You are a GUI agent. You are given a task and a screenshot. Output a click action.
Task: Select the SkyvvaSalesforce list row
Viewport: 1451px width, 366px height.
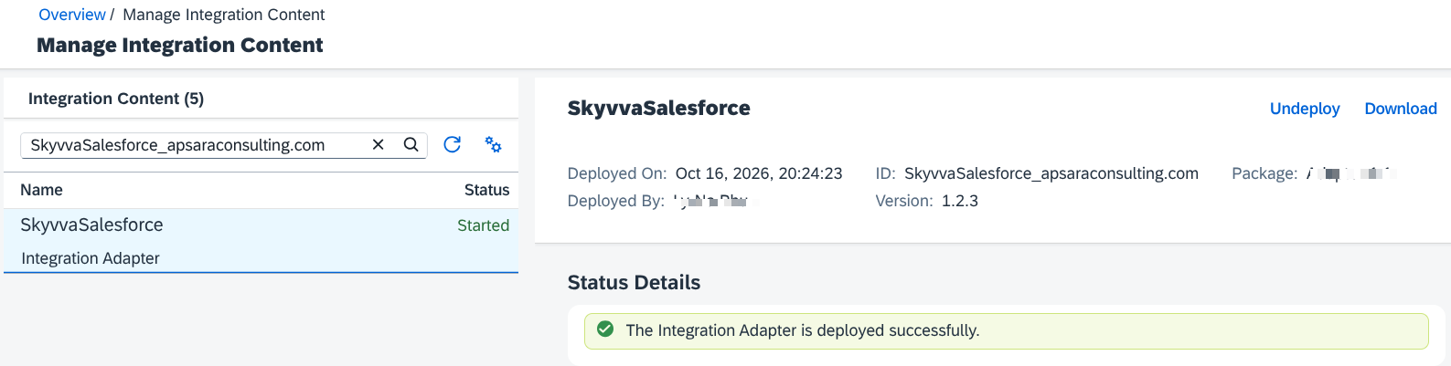[261, 241]
